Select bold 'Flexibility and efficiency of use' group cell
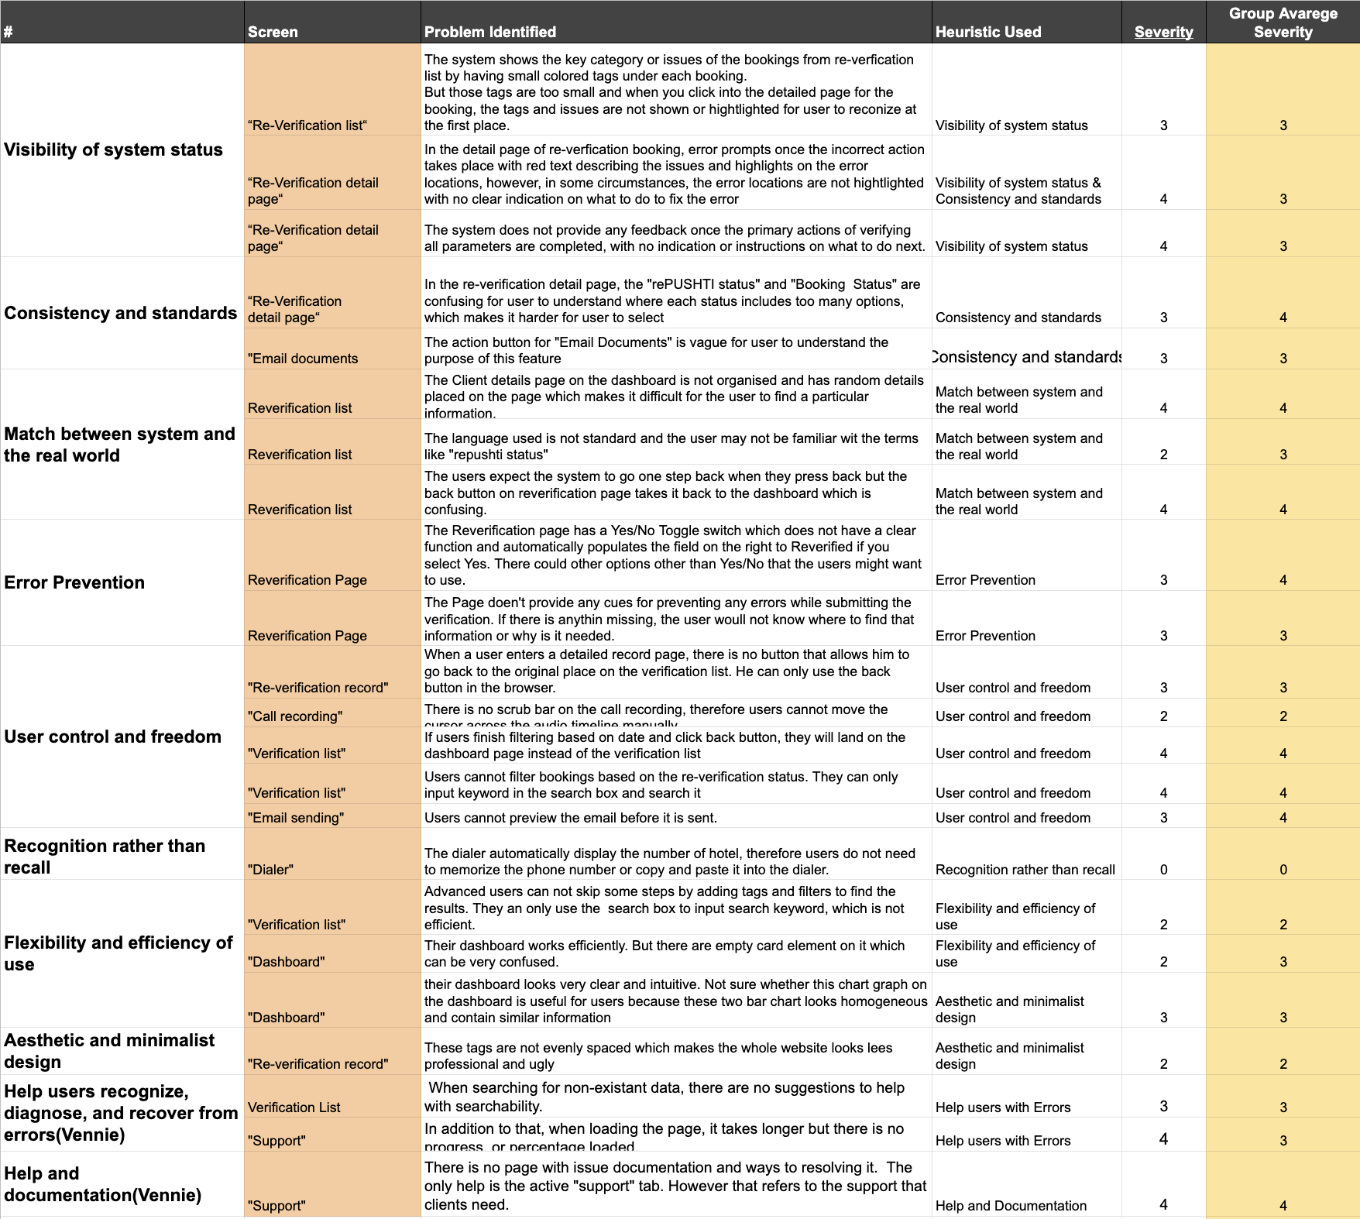The height and width of the screenshot is (1219, 1360). click(122, 953)
